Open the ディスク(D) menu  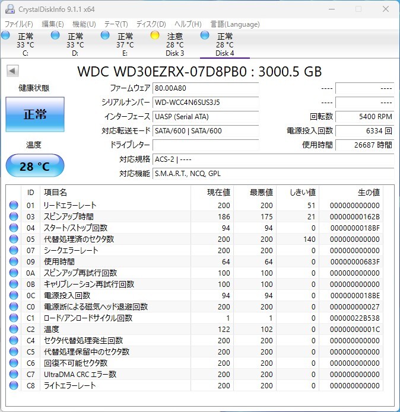[x=151, y=24]
